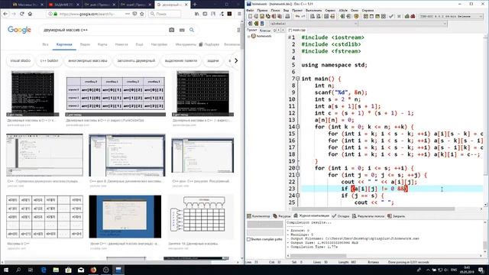The height and width of the screenshot is (275, 489).
Task: Open the Справка menu in Dev-C++
Action: click(368, 10)
